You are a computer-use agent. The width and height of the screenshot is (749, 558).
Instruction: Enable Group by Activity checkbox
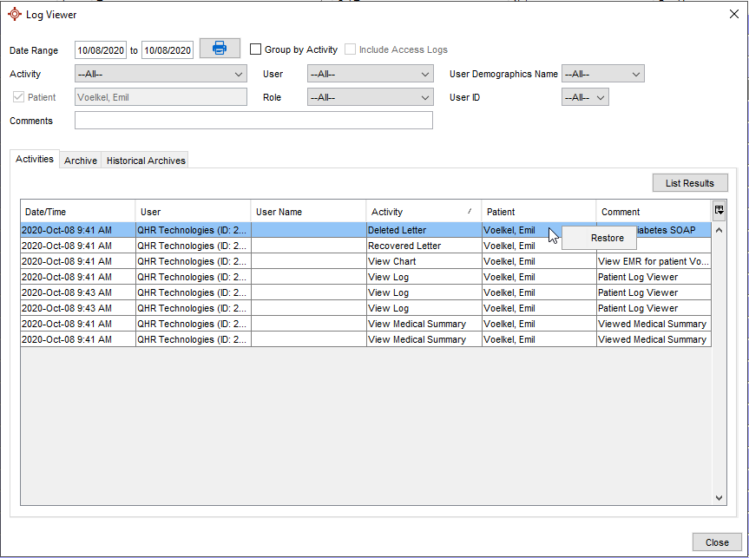tap(256, 49)
